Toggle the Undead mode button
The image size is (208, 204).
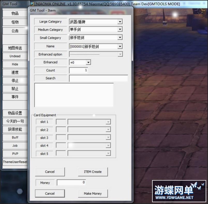point(15,56)
